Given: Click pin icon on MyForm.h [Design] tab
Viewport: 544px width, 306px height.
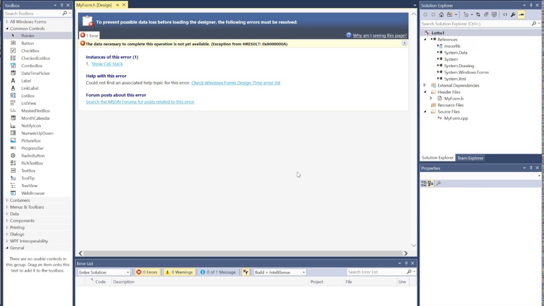Looking at the screenshot, I should click(117, 5).
